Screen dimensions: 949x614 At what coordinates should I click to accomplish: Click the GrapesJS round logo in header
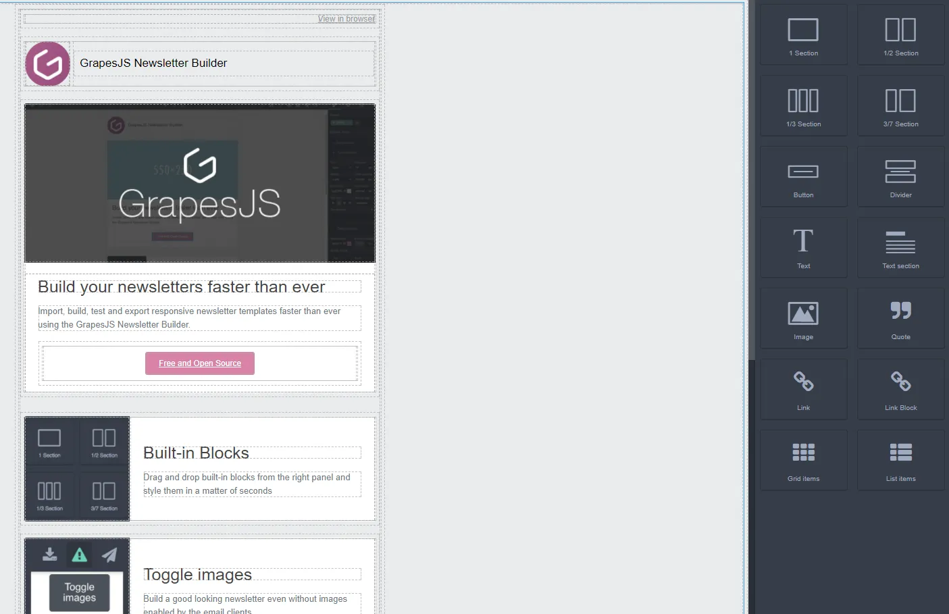pyautogui.click(x=47, y=64)
